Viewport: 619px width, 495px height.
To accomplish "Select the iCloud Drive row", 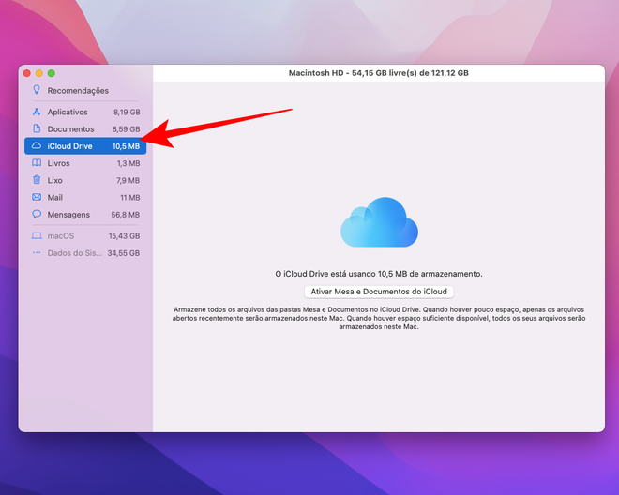I will pos(85,145).
